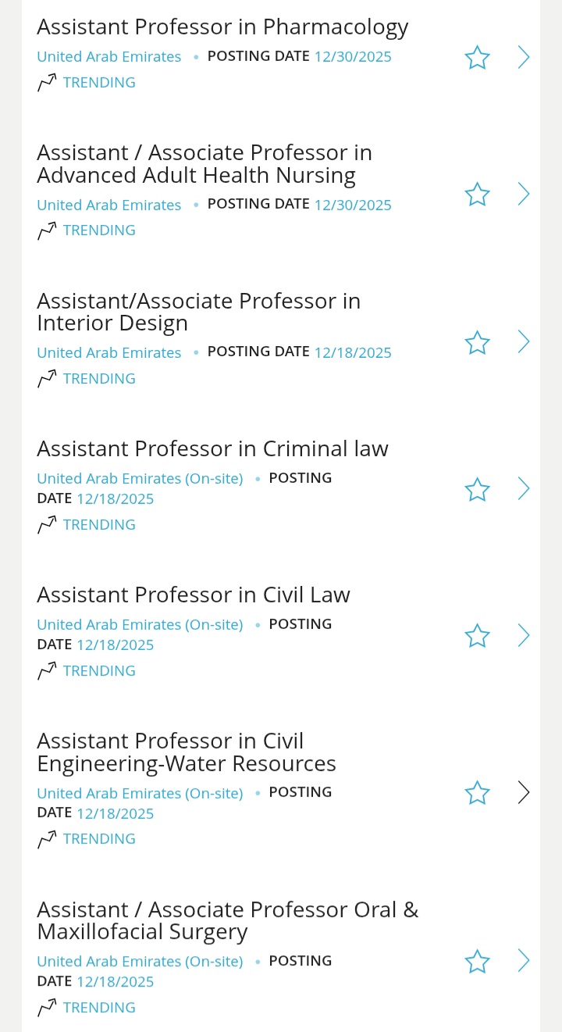Expand Advanced Adult Health Nursing chevron
The width and height of the screenshot is (562, 1032).
524,194
